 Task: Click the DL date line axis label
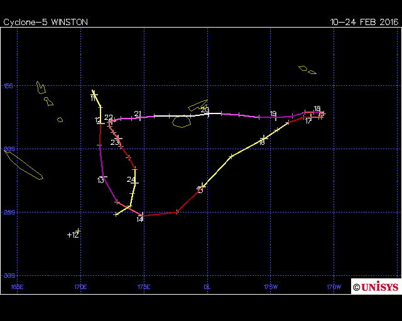pos(207,287)
